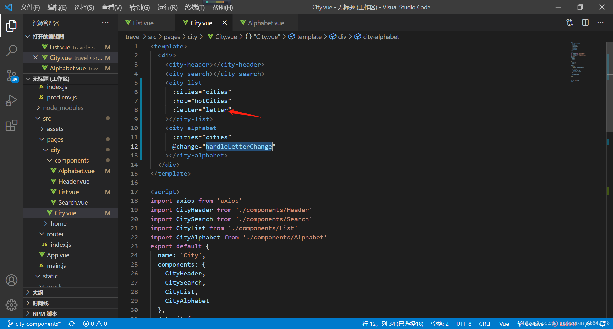Open the Accounts menu icon

click(11, 280)
